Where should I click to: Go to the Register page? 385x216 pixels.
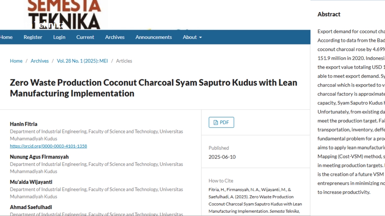(33, 37)
